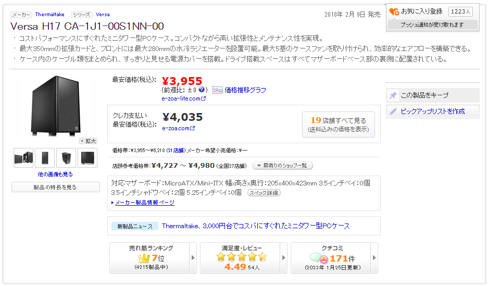Open the Thermaltake maker link
The image size is (488, 286).
click(50, 15)
